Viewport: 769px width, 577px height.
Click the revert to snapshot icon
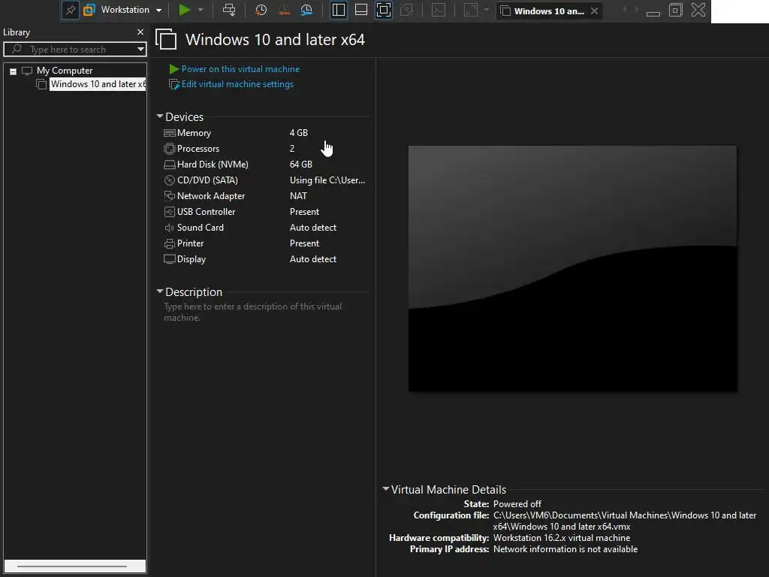click(283, 10)
